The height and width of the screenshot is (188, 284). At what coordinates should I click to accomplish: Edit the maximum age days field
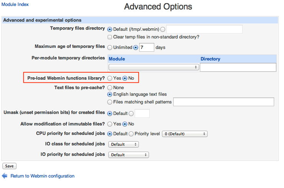[147, 47]
